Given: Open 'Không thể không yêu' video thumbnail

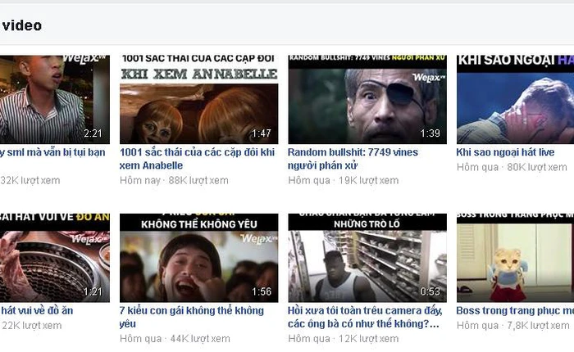Looking at the screenshot, I should coord(198,258).
